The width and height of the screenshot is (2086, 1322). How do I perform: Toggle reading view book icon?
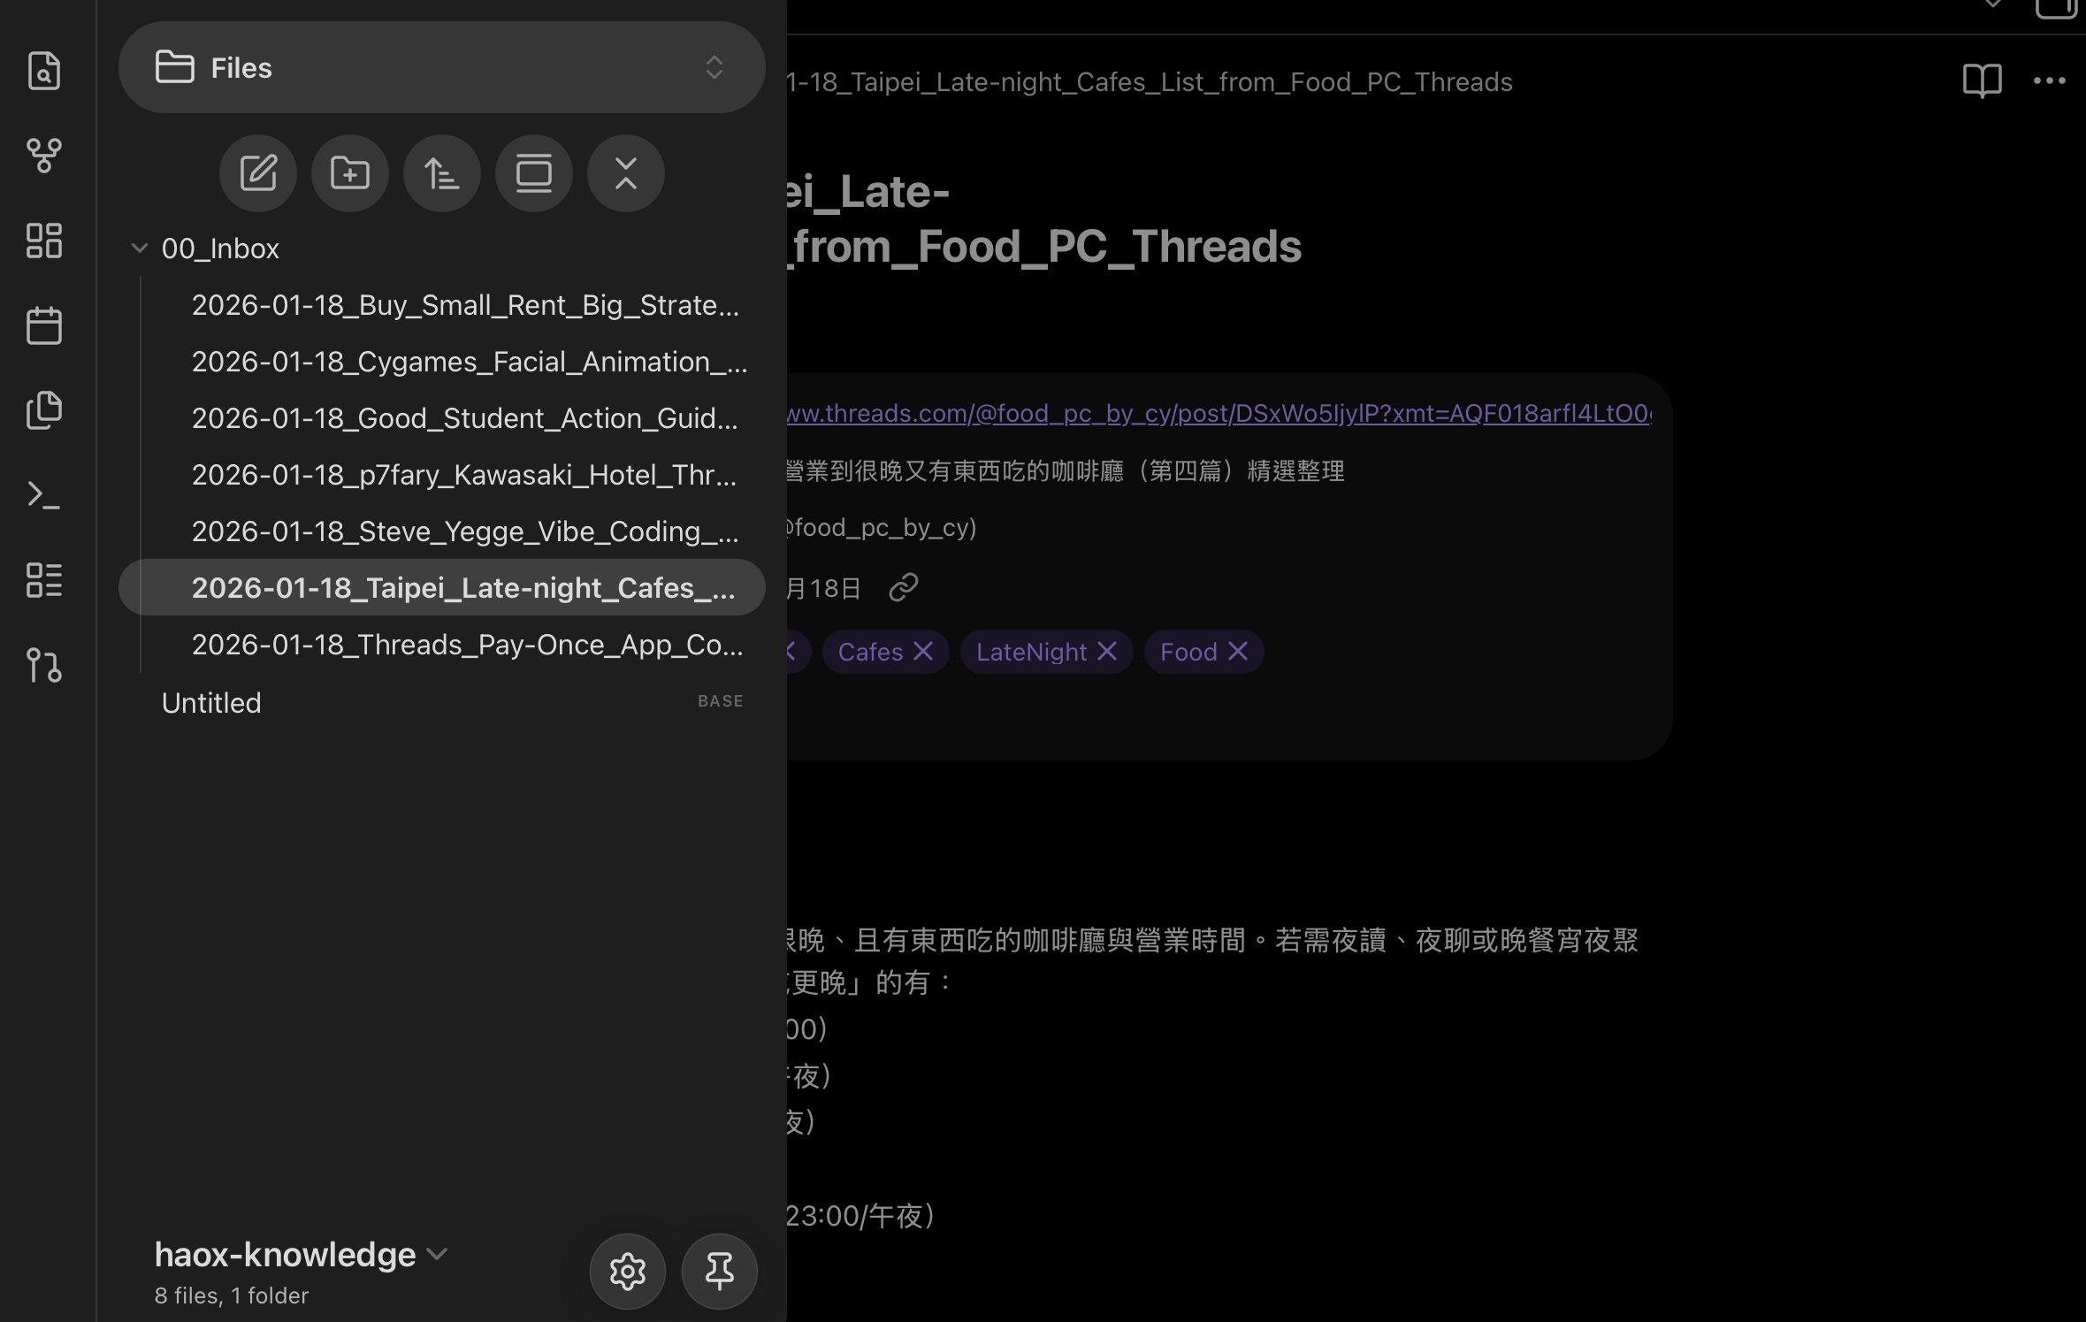(x=1982, y=81)
